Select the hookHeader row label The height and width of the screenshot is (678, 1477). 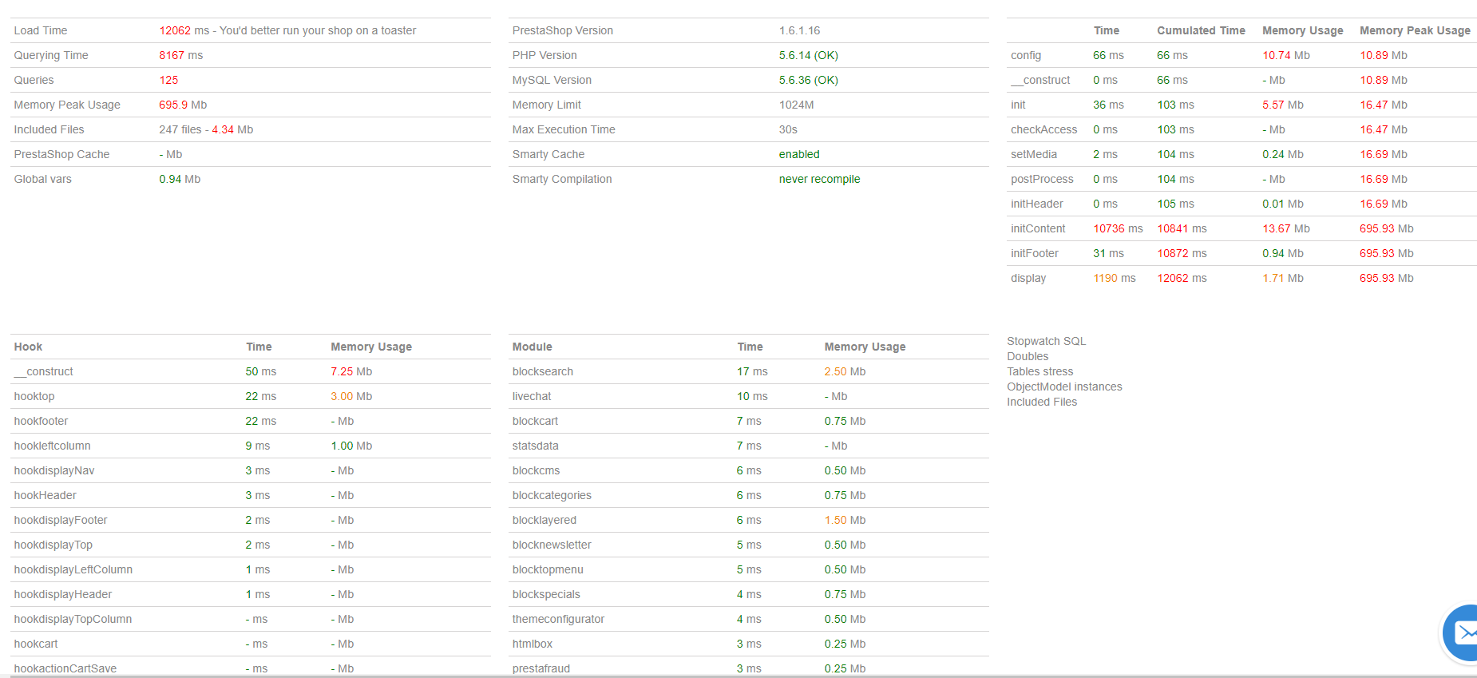point(46,495)
